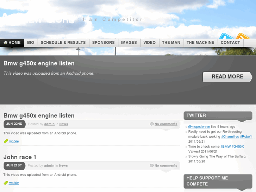Click the JUN 21ST date badge
This screenshot has height=192, width=256.
pos(14,166)
